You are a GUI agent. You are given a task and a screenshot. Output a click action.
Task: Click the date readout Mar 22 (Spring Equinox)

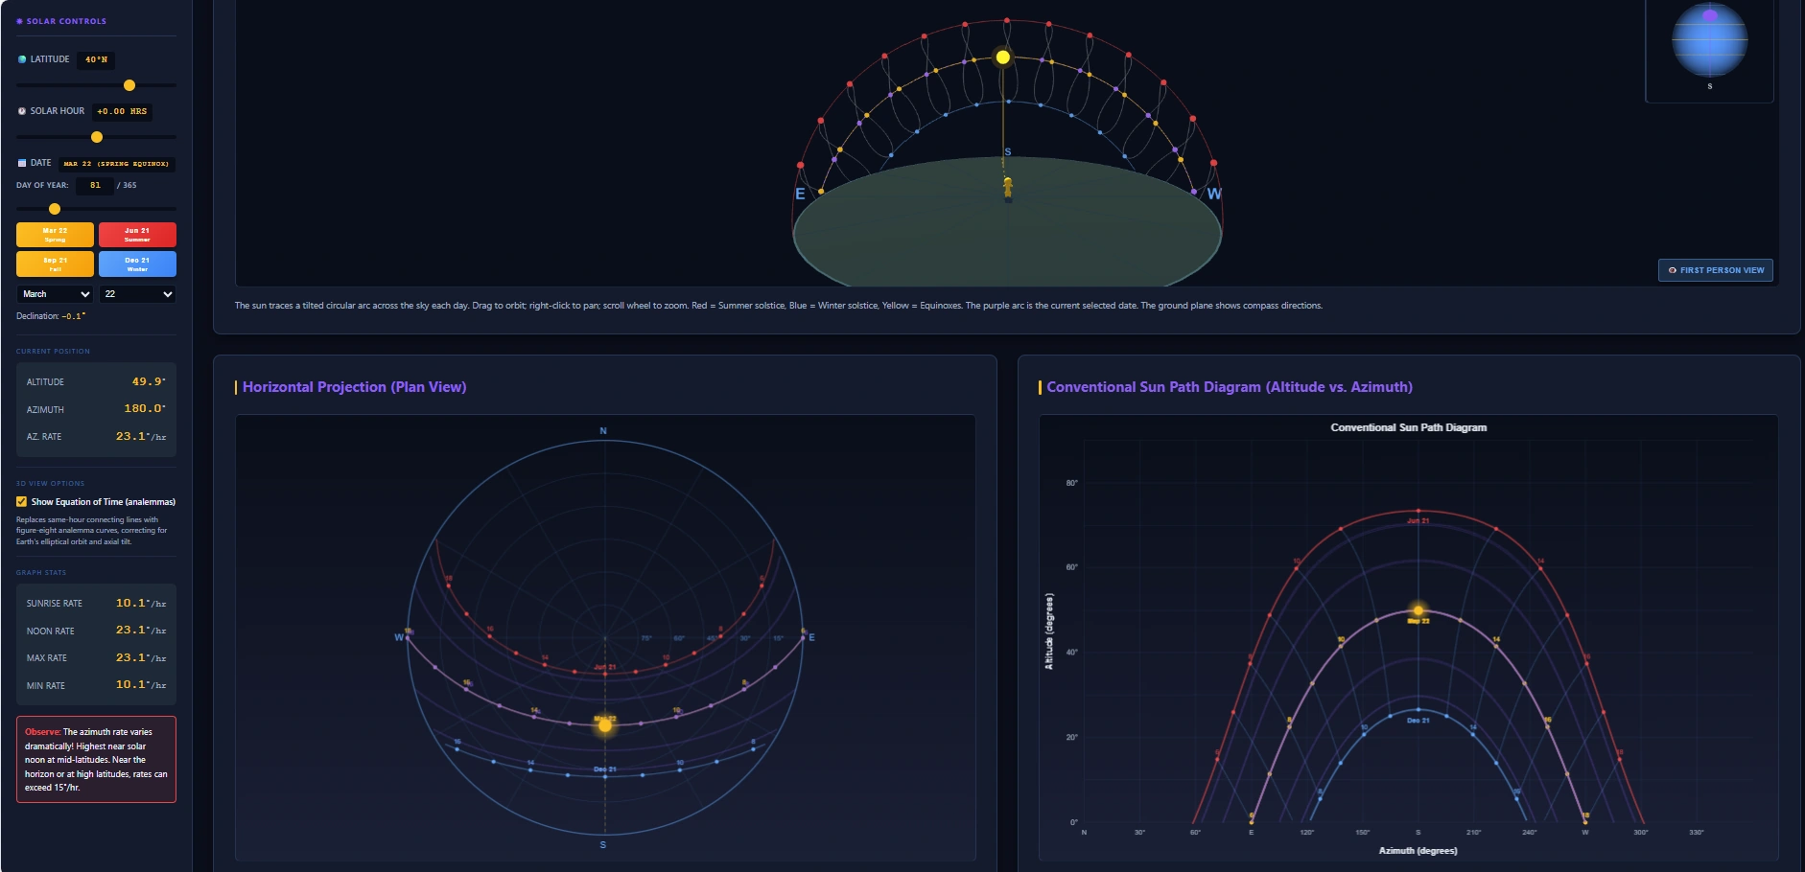pos(116,164)
